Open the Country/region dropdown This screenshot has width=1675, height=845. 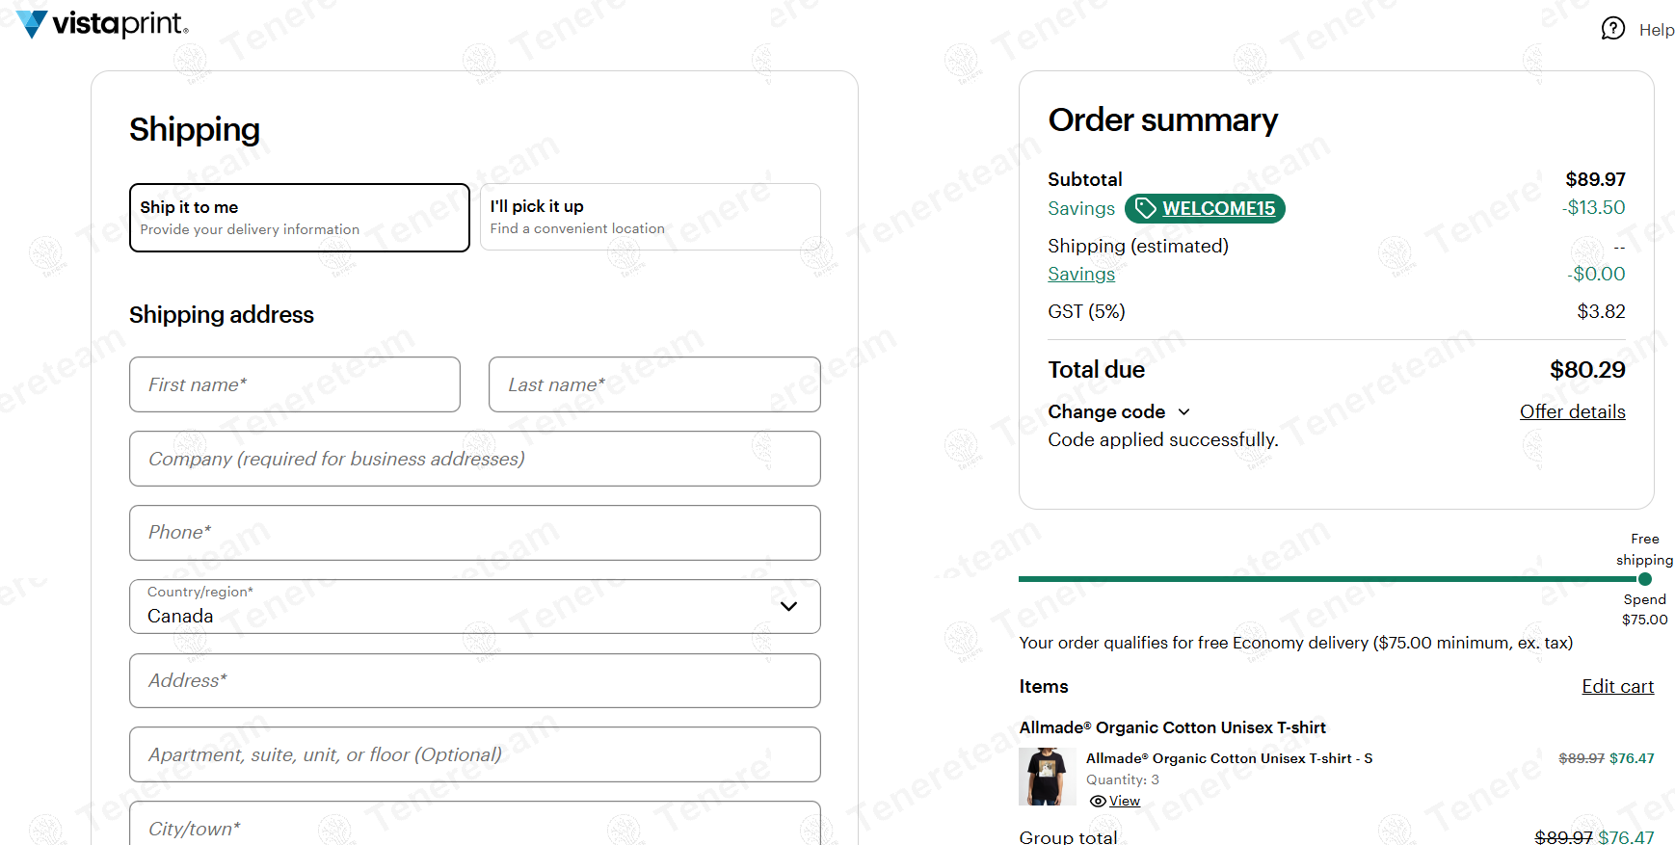coord(474,606)
